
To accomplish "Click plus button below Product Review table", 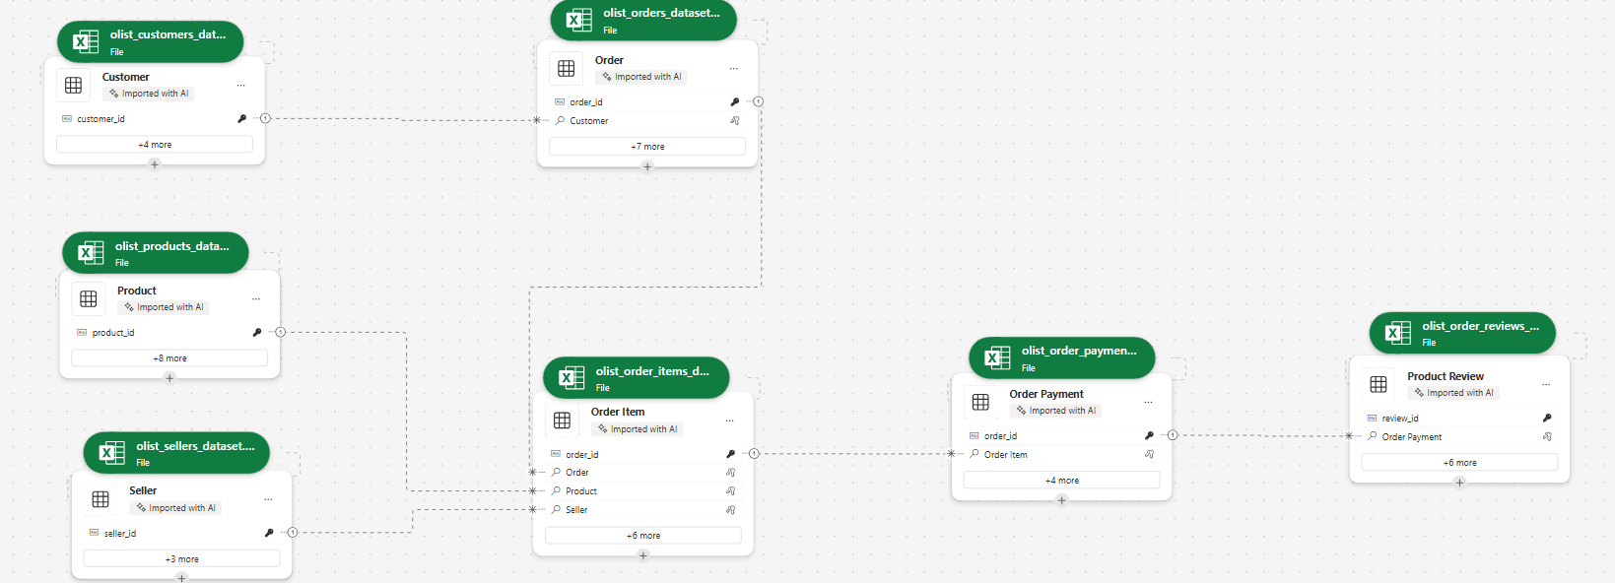I will 1459,483.
